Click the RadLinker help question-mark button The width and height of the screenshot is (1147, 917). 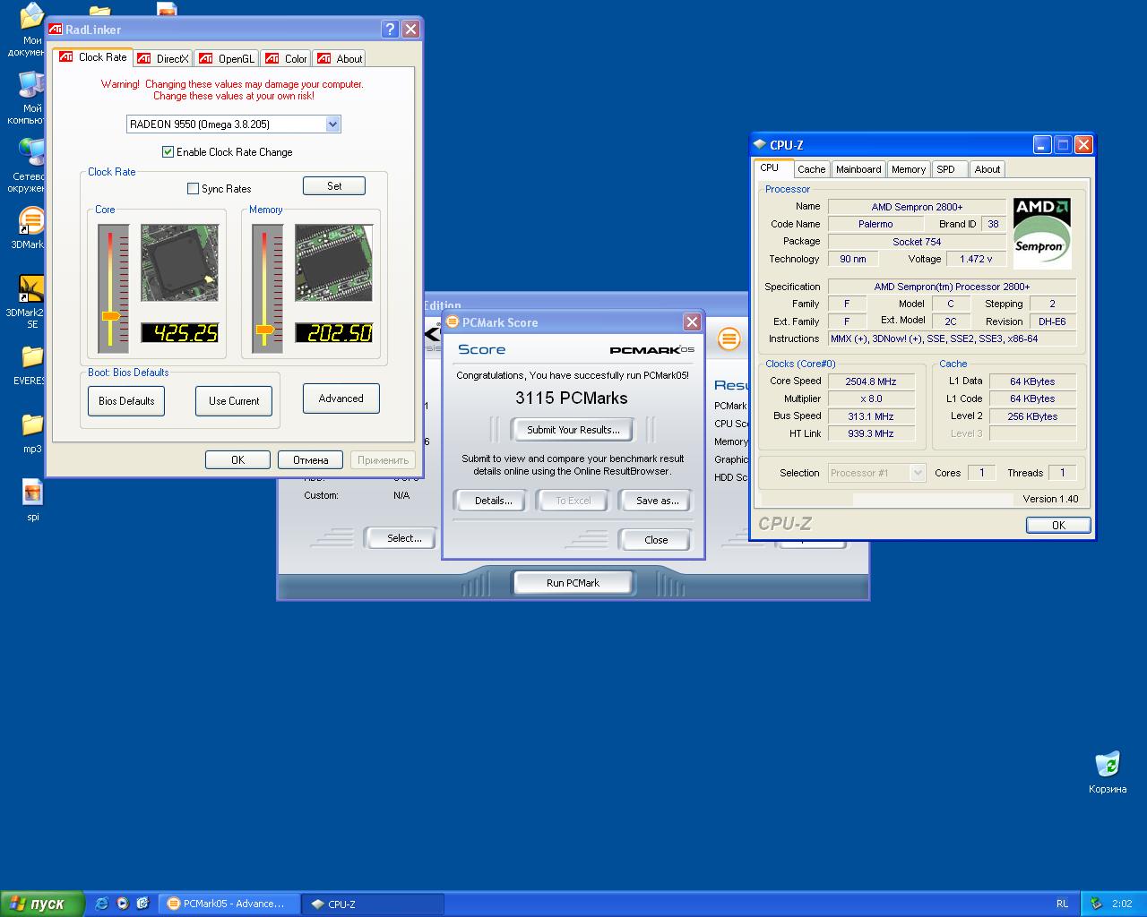point(390,30)
